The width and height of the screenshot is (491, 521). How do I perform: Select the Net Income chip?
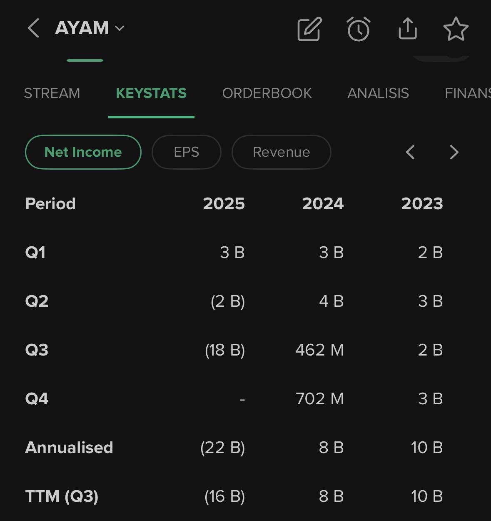tap(83, 152)
